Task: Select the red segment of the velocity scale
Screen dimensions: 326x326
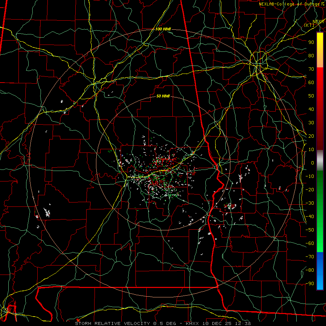Action: [320, 109]
